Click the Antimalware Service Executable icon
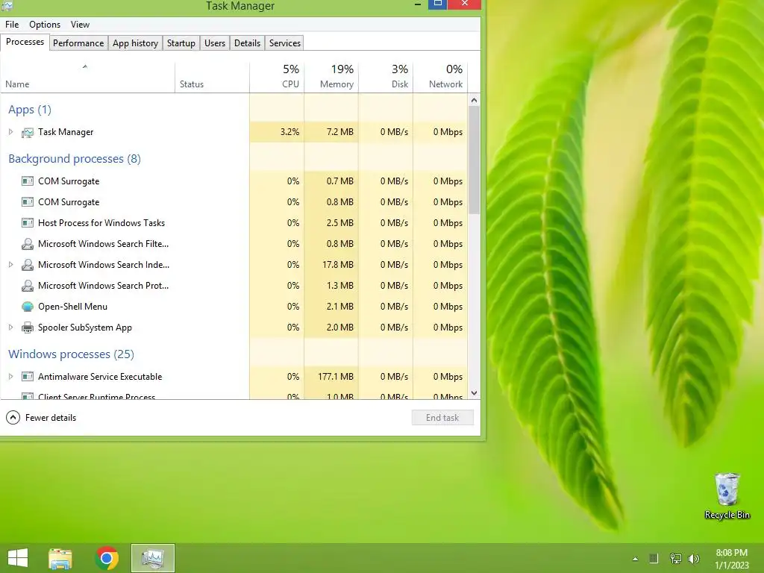 click(28, 377)
